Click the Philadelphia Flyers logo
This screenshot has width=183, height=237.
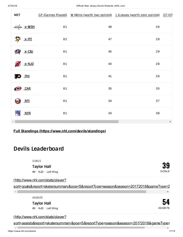[18, 76]
